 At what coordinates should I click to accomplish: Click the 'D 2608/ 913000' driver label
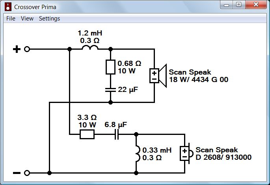(x=223, y=157)
